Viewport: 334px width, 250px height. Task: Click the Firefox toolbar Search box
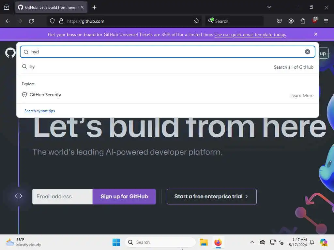click(234, 21)
